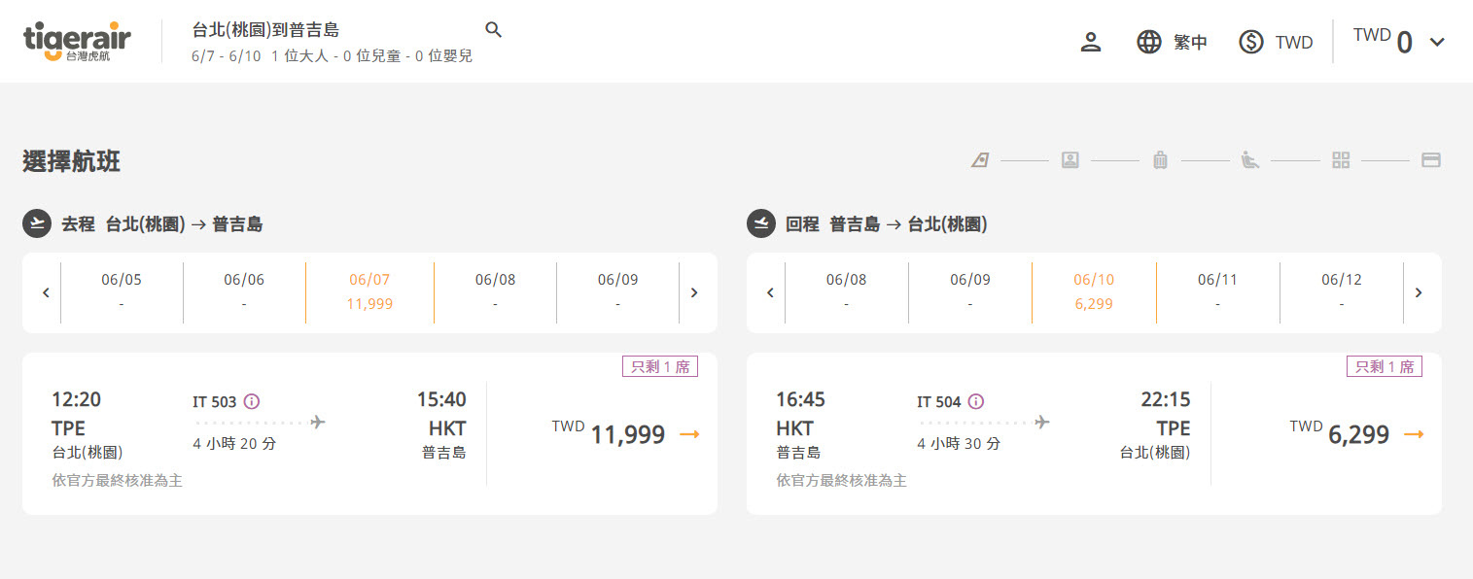Click the payment card step icon
This screenshot has width=1473, height=579.
pos(1431,160)
